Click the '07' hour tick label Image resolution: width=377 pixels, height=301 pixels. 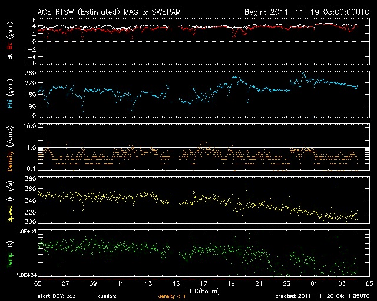click(65, 283)
